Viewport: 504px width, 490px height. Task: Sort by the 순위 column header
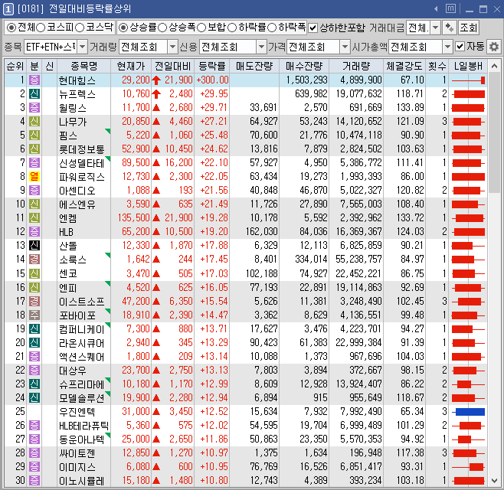click(15, 66)
